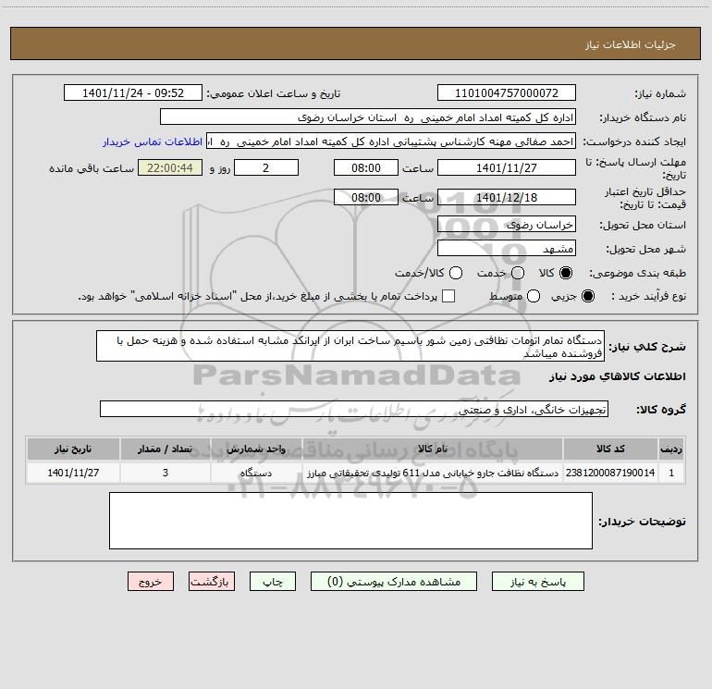Click the price validity date 1401/12/18 field
Screen dimensions: 712x689
point(507,197)
